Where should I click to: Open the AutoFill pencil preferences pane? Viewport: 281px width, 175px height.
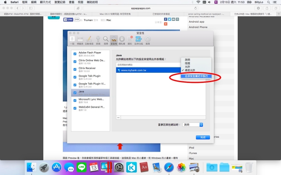click(x=89, y=40)
